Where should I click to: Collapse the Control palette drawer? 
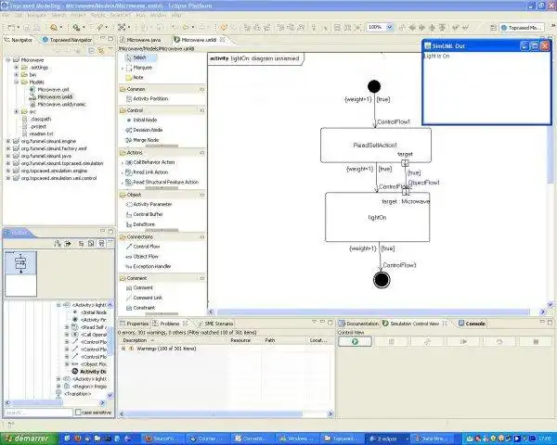[x=136, y=110]
